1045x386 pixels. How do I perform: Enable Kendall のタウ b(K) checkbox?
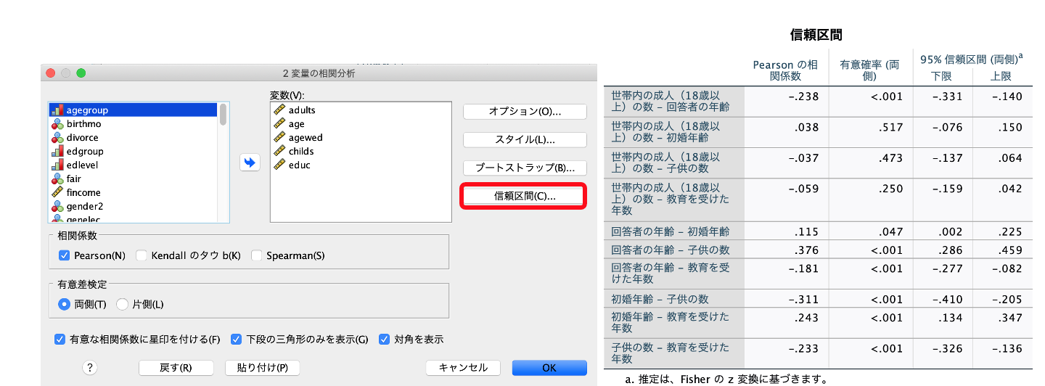142,255
